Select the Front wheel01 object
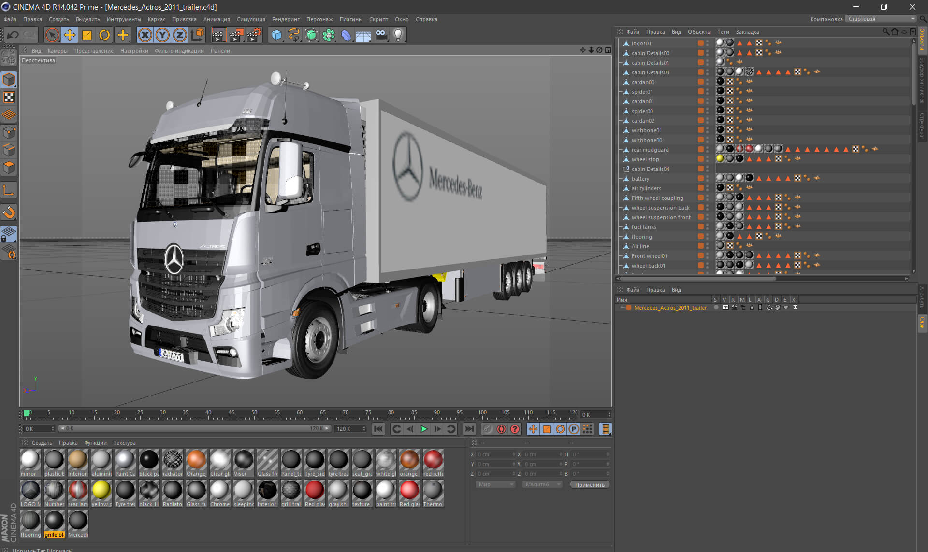This screenshot has width=928, height=552. (649, 256)
